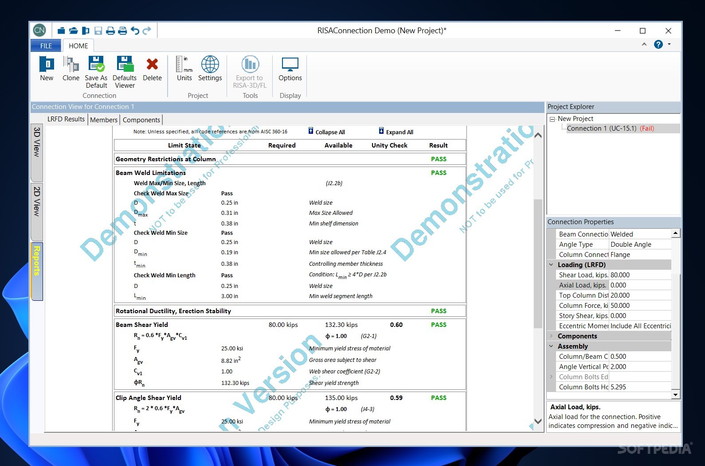Open the blue Help question mark
This screenshot has height=466, width=705.
[658, 44]
